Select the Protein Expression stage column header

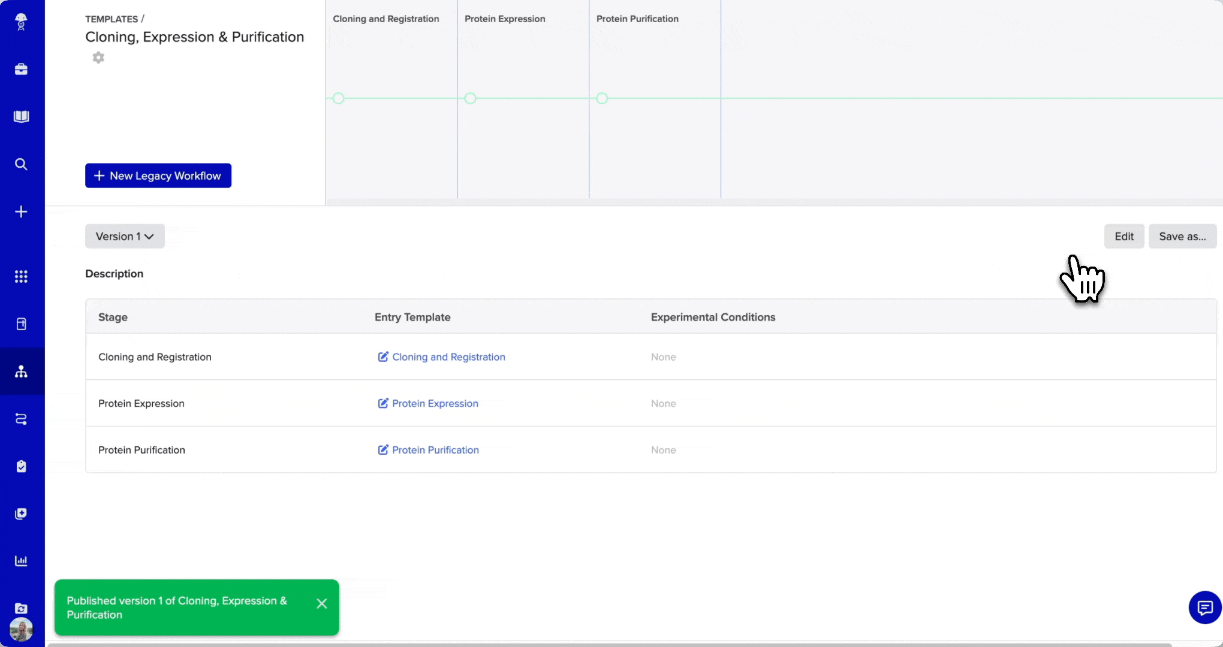pyautogui.click(x=505, y=19)
